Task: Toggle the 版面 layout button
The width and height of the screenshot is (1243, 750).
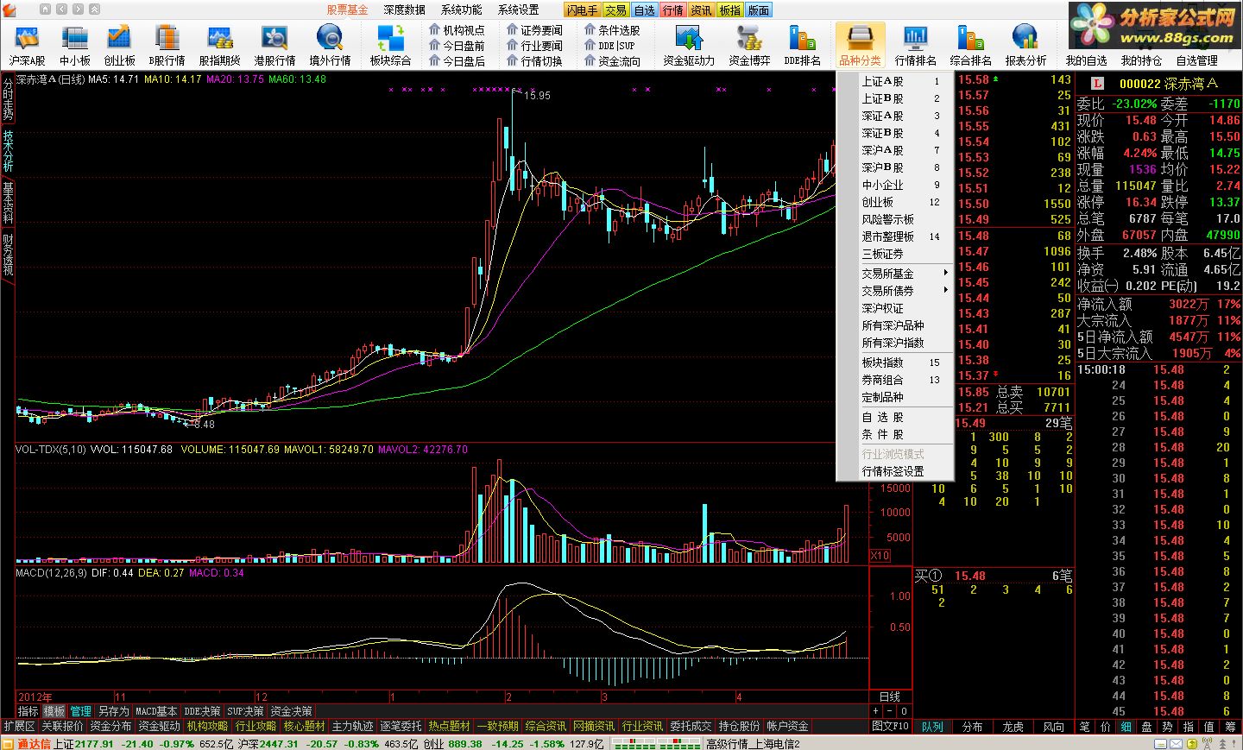Action: [758, 10]
